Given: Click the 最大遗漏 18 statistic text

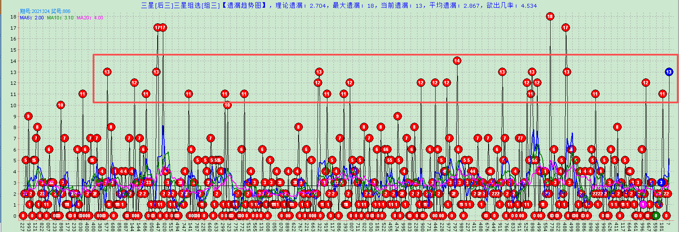Looking at the screenshot, I should pos(355,6).
